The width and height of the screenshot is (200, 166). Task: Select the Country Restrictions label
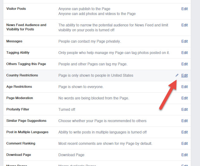(x=22, y=75)
